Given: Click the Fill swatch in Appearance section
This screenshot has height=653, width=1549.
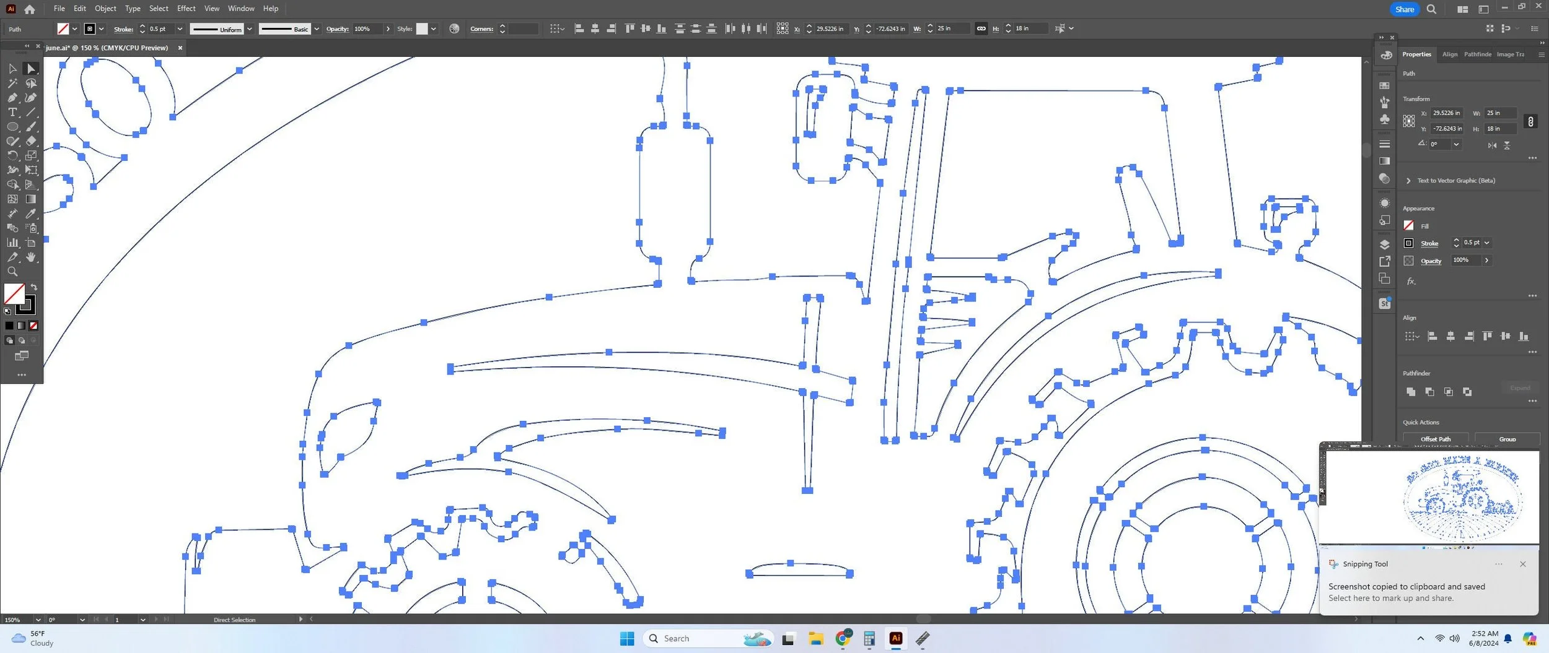Looking at the screenshot, I should pyautogui.click(x=1408, y=225).
